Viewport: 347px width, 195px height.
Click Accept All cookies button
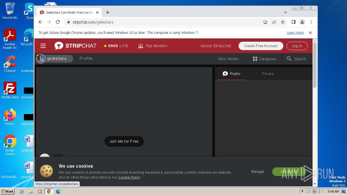289,171
